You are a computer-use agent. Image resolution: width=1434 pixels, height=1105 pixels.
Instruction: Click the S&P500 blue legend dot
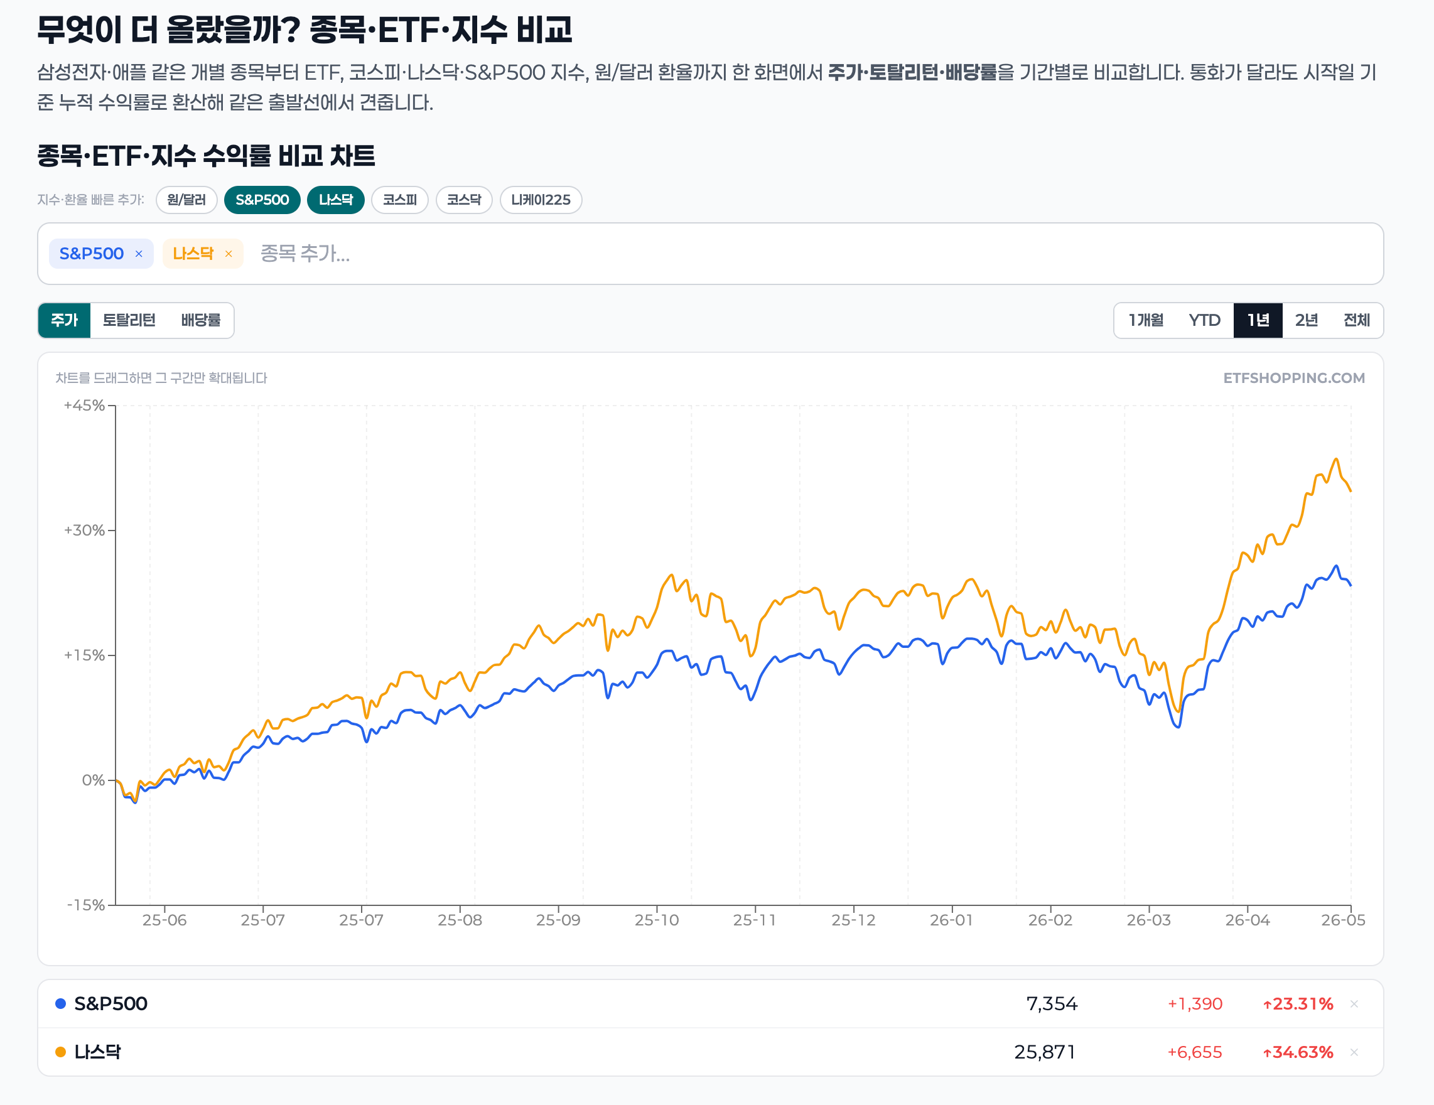60,1004
